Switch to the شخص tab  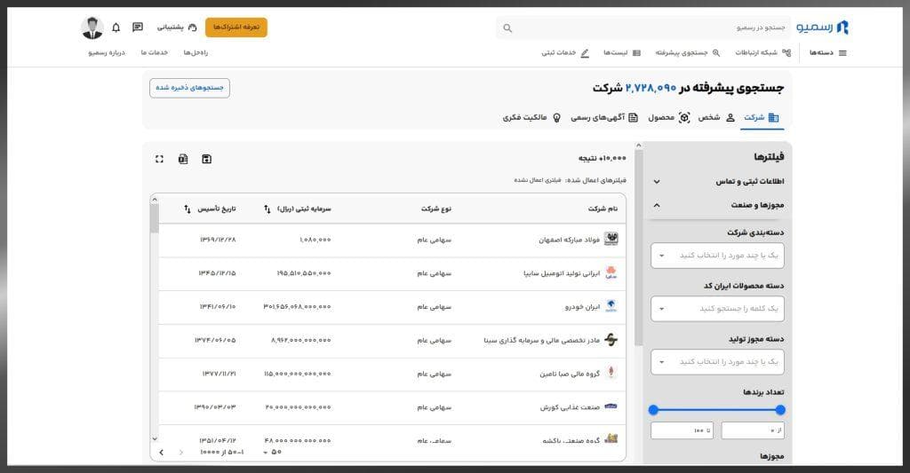pos(717,118)
